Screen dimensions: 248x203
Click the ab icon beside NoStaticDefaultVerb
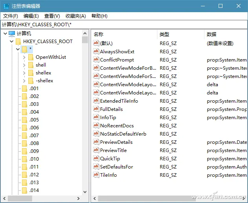tap(96, 134)
